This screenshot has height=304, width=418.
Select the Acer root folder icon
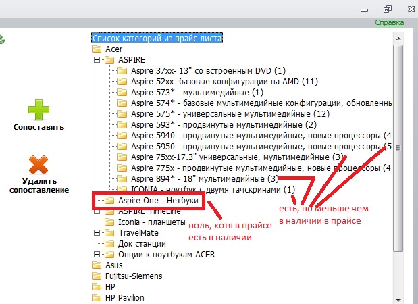(97, 49)
